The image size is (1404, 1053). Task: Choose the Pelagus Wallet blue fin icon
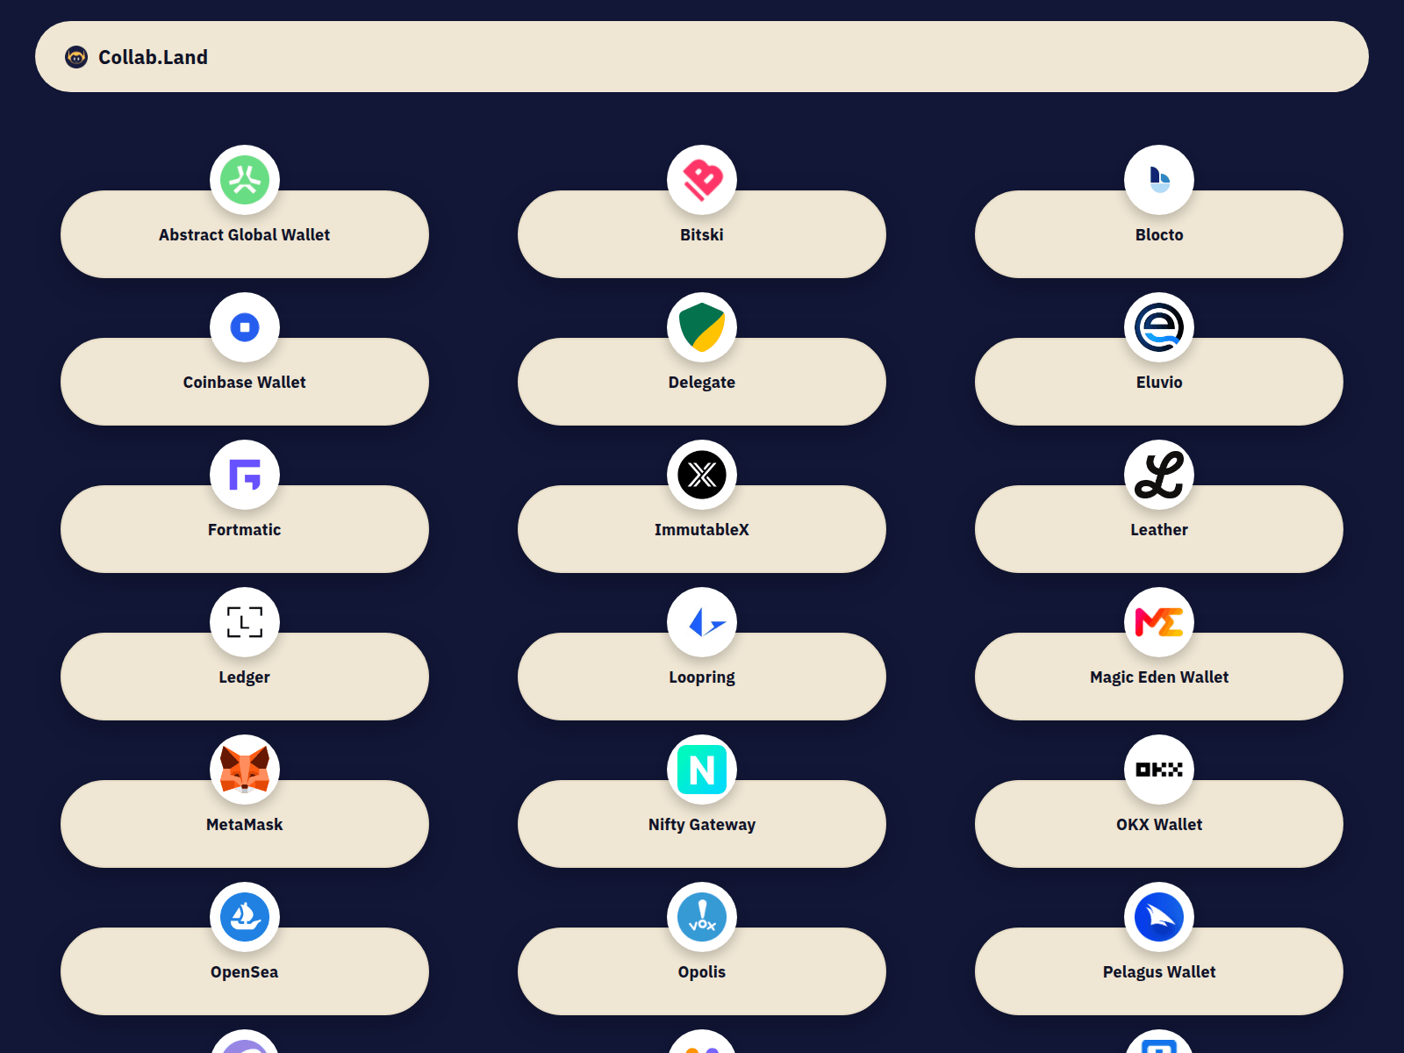click(1159, 917)
